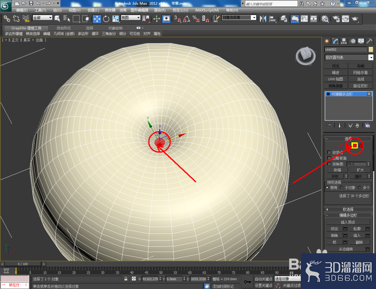This screenshot has height=289, width=376.
Task: Open the 渲染(R) menu
Action: [x=160, y=10]
